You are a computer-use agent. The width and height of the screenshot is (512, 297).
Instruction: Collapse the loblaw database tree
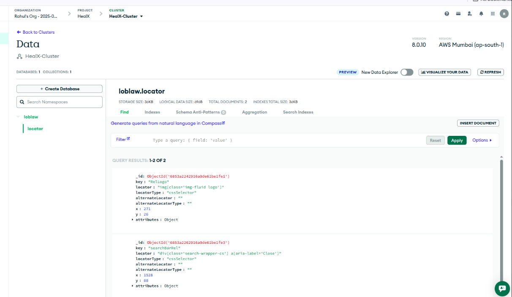pos(18,117)
